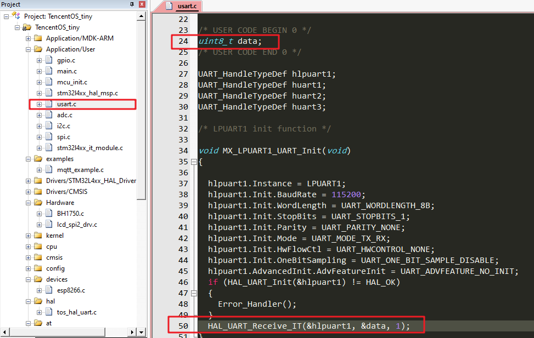
Task: Expand the kernel folder
Action: (29, 236)
